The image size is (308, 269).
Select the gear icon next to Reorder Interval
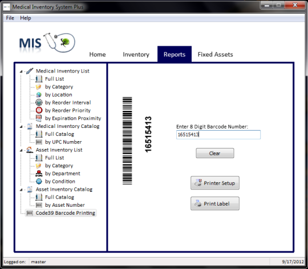(x=39, y=102)
